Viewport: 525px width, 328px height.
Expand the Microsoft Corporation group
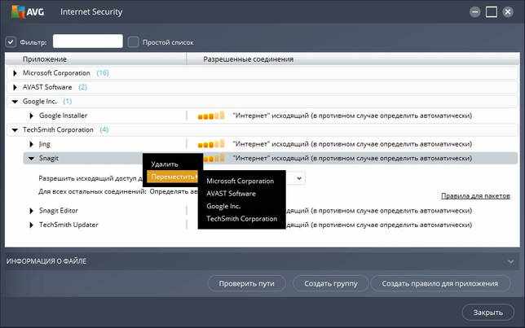[x=15, y=73]
